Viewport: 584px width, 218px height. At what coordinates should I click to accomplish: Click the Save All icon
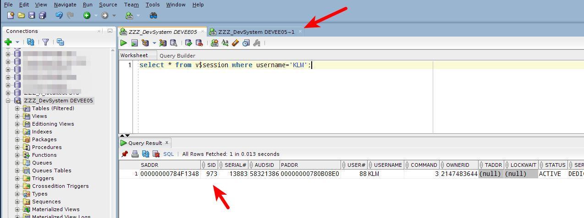[42, 16]
